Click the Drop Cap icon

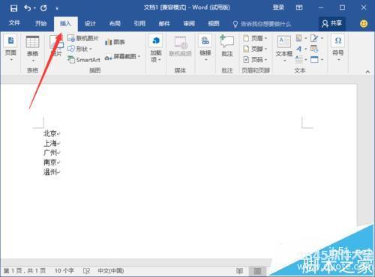[x=298, y=59]
